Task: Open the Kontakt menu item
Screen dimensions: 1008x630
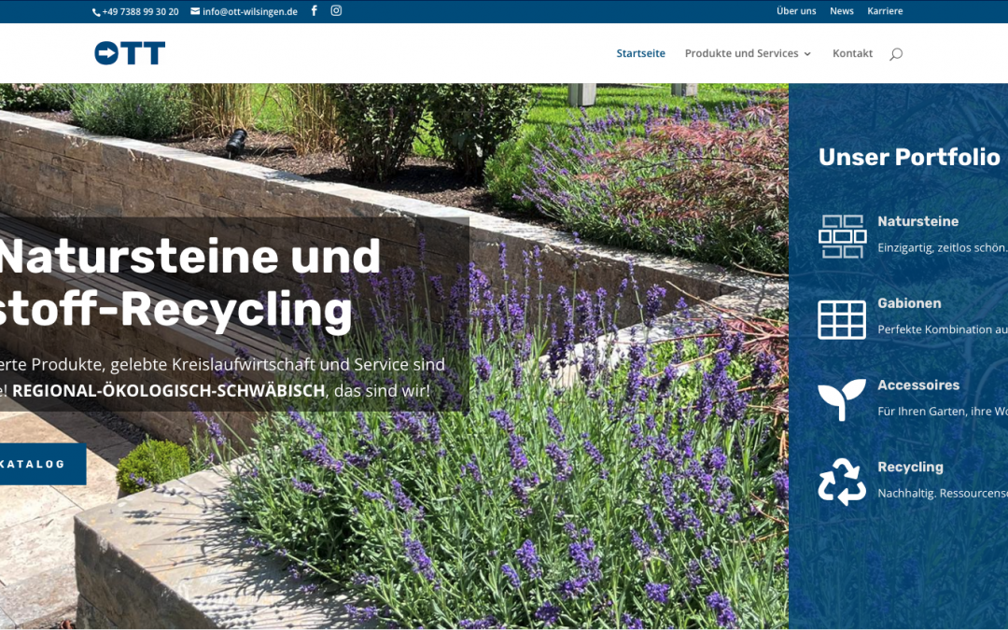Action: coord(852,53)
